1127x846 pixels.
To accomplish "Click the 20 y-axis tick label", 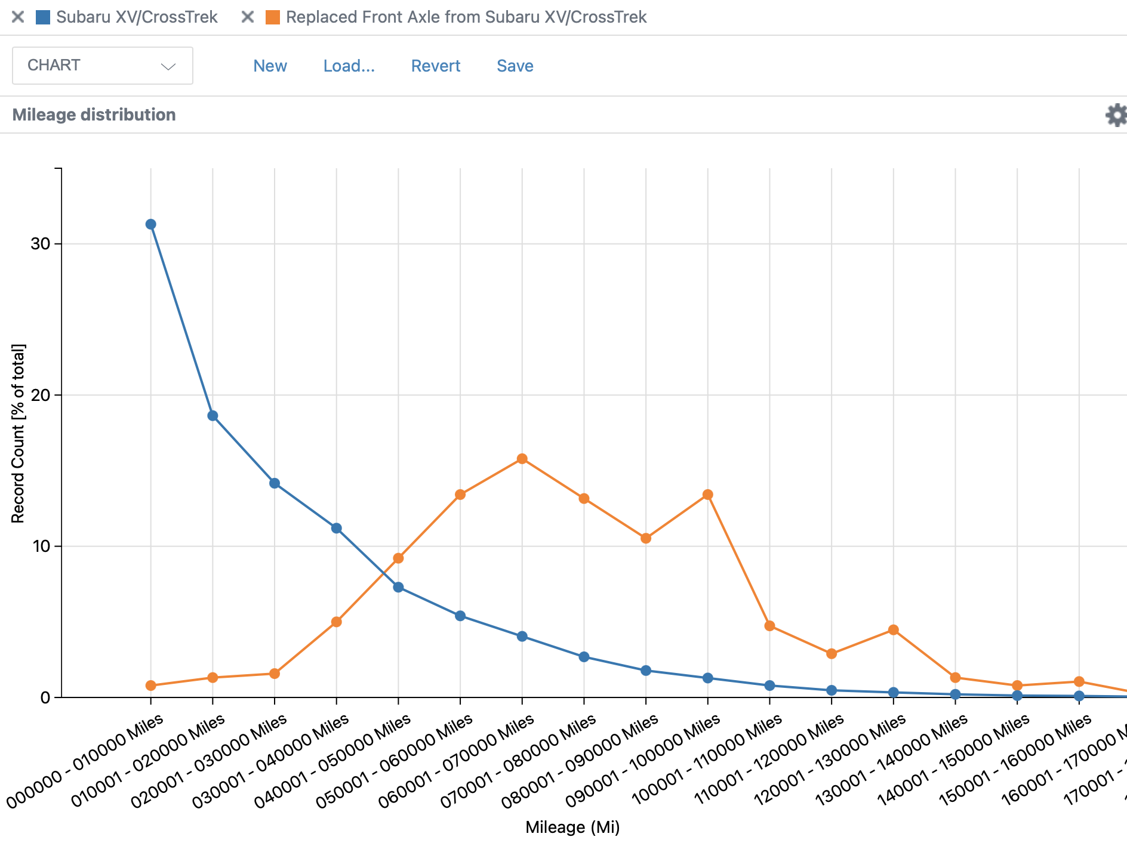I will [x=41, y=395].
